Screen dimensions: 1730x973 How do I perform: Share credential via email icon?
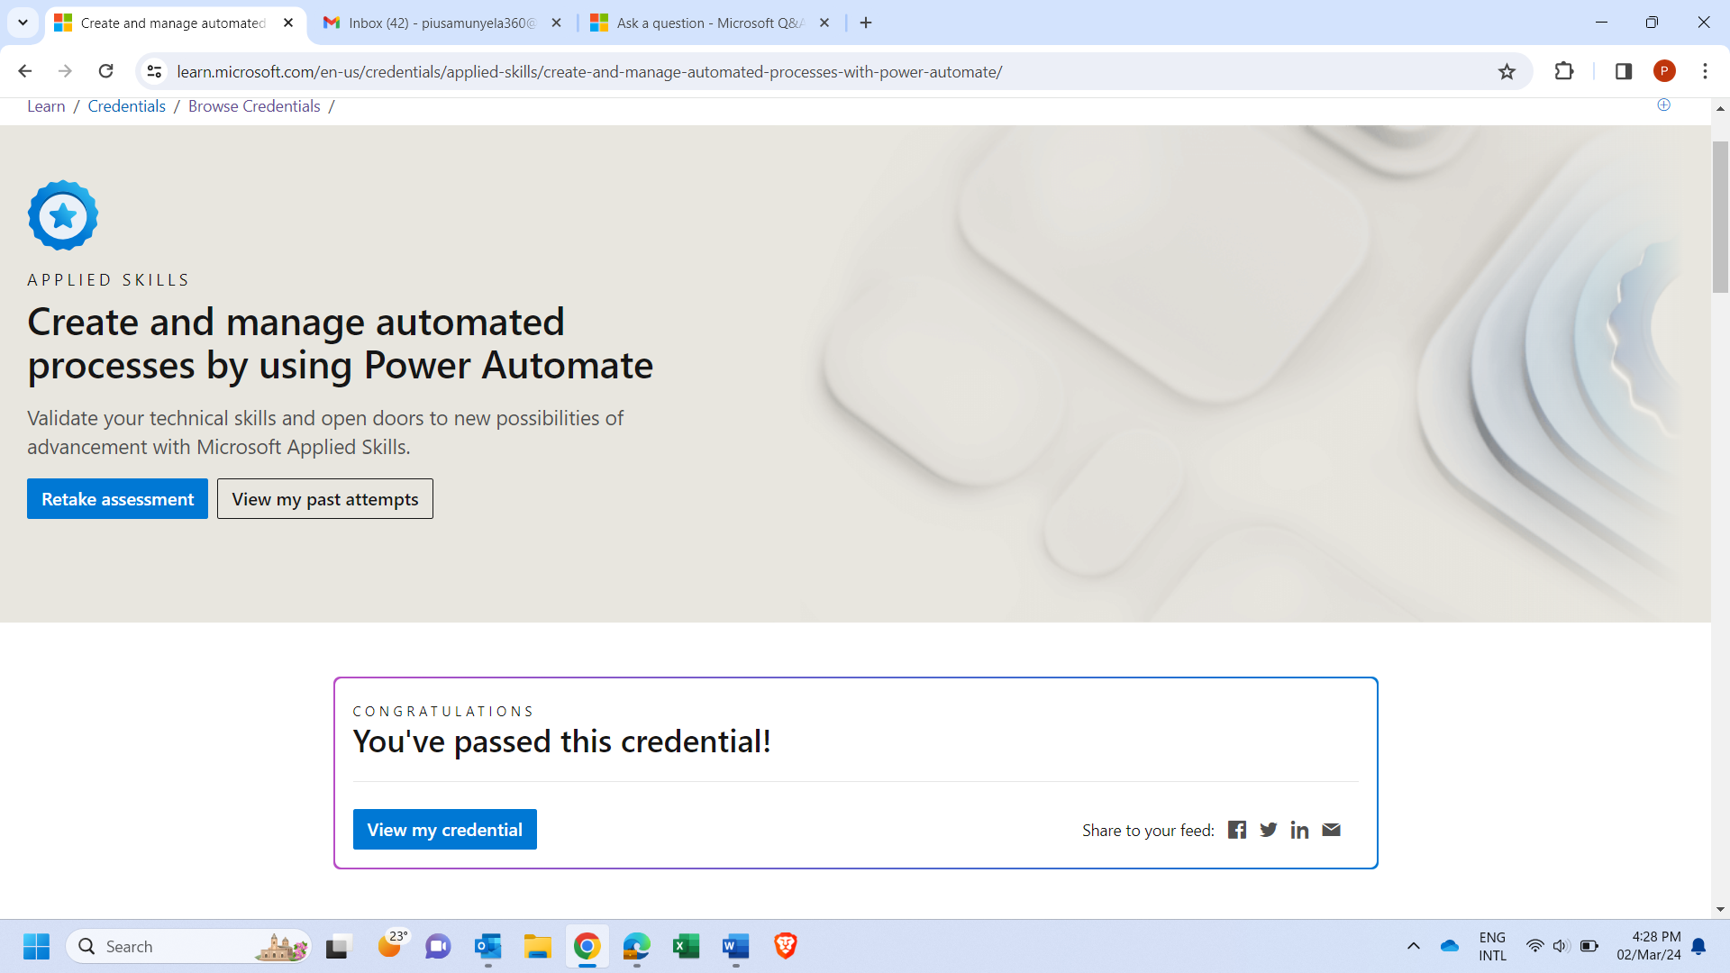click(1331, 830)
